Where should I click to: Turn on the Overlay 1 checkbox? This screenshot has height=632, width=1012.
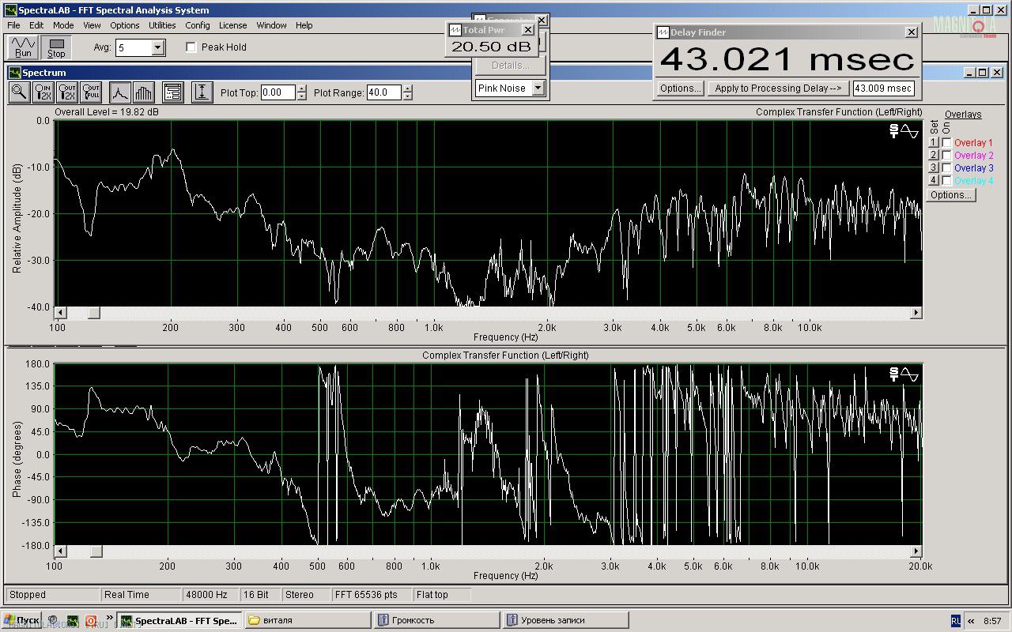coord(947,143)
